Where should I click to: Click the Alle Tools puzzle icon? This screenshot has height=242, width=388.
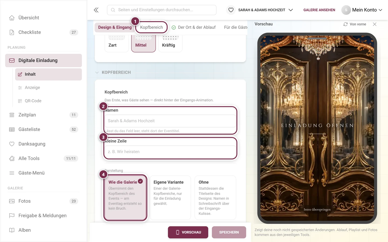click(12, 158)
